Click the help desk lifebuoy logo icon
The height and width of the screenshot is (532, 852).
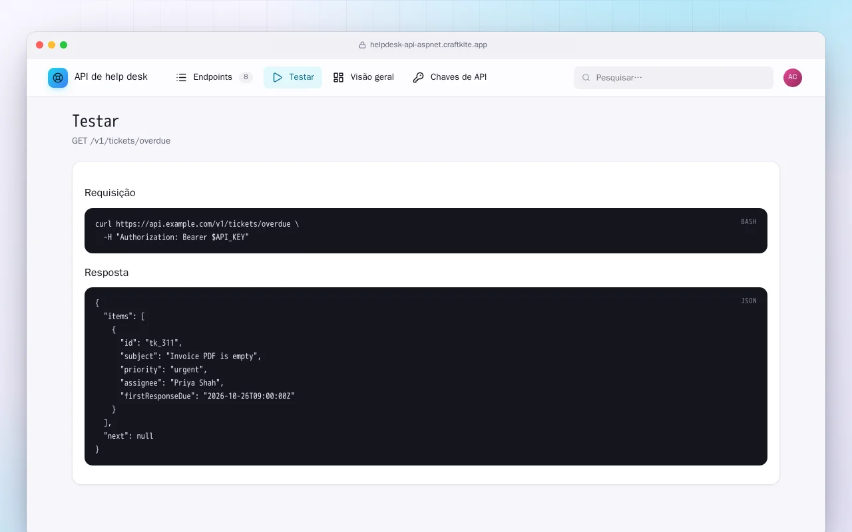point(58,78)
